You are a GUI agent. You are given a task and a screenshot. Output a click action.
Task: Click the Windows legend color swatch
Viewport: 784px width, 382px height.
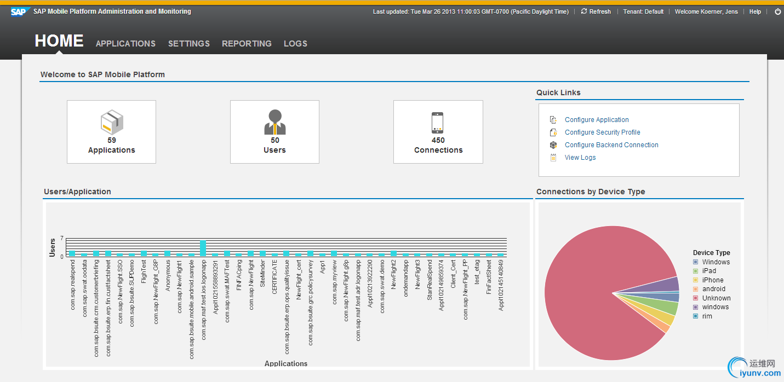[696, 262]
